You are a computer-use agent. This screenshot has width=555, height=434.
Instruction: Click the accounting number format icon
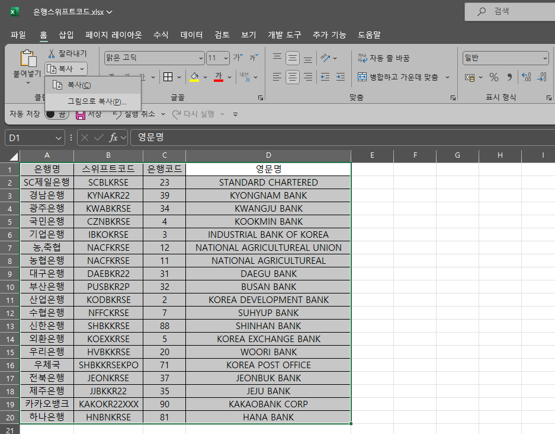470,77
